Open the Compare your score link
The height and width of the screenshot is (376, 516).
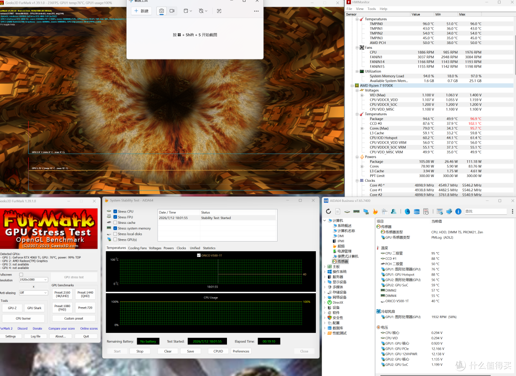(62, 329)
